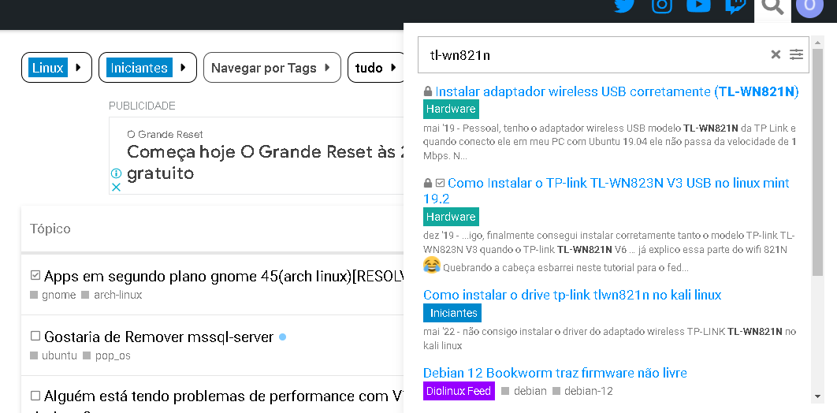Open the Instagram social icon
Screen dimensions: 837x413
pos(662,6)
